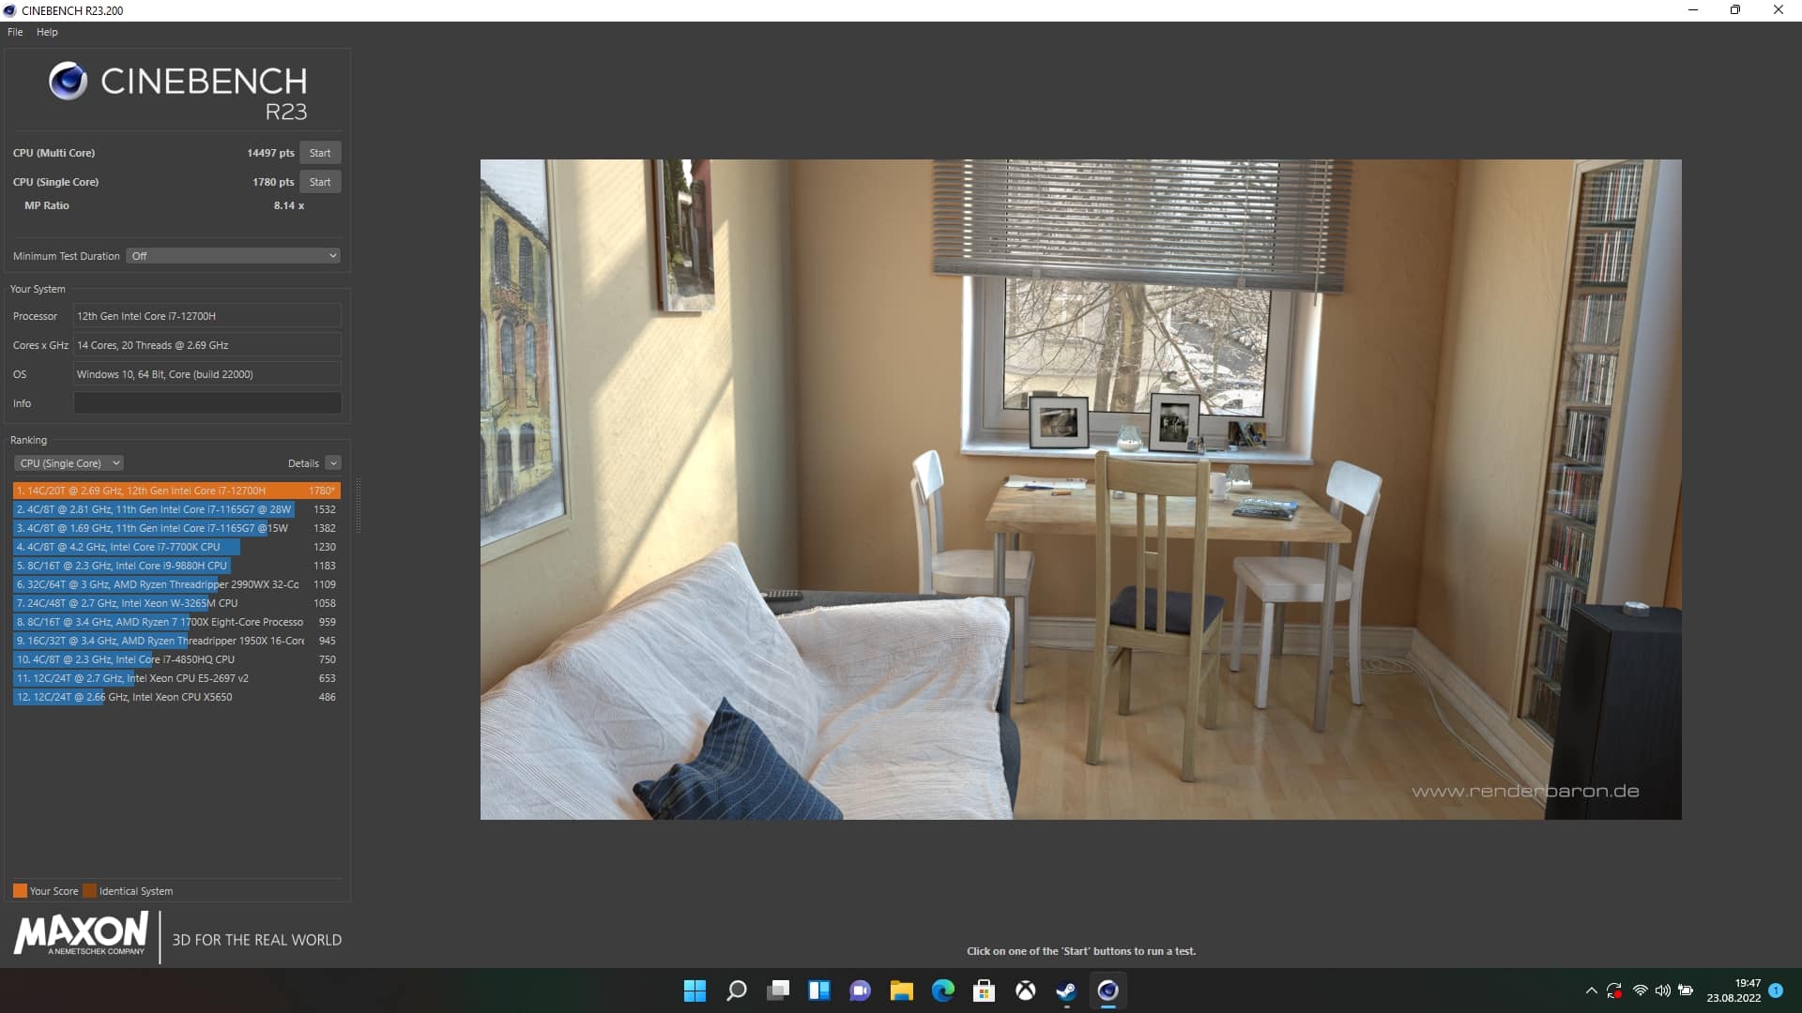Open Wi-Fi network tray icon
The width and height of the screenshot is (1802, 1013).
click(1640, 990)
